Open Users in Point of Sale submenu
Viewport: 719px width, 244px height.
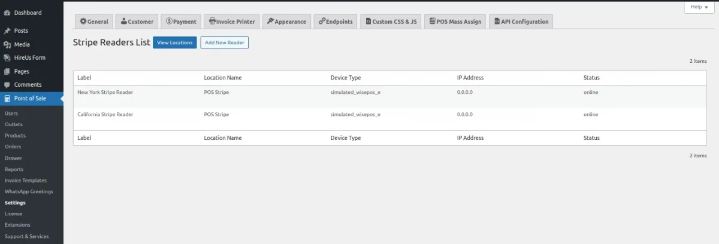(x=11, y=113)
